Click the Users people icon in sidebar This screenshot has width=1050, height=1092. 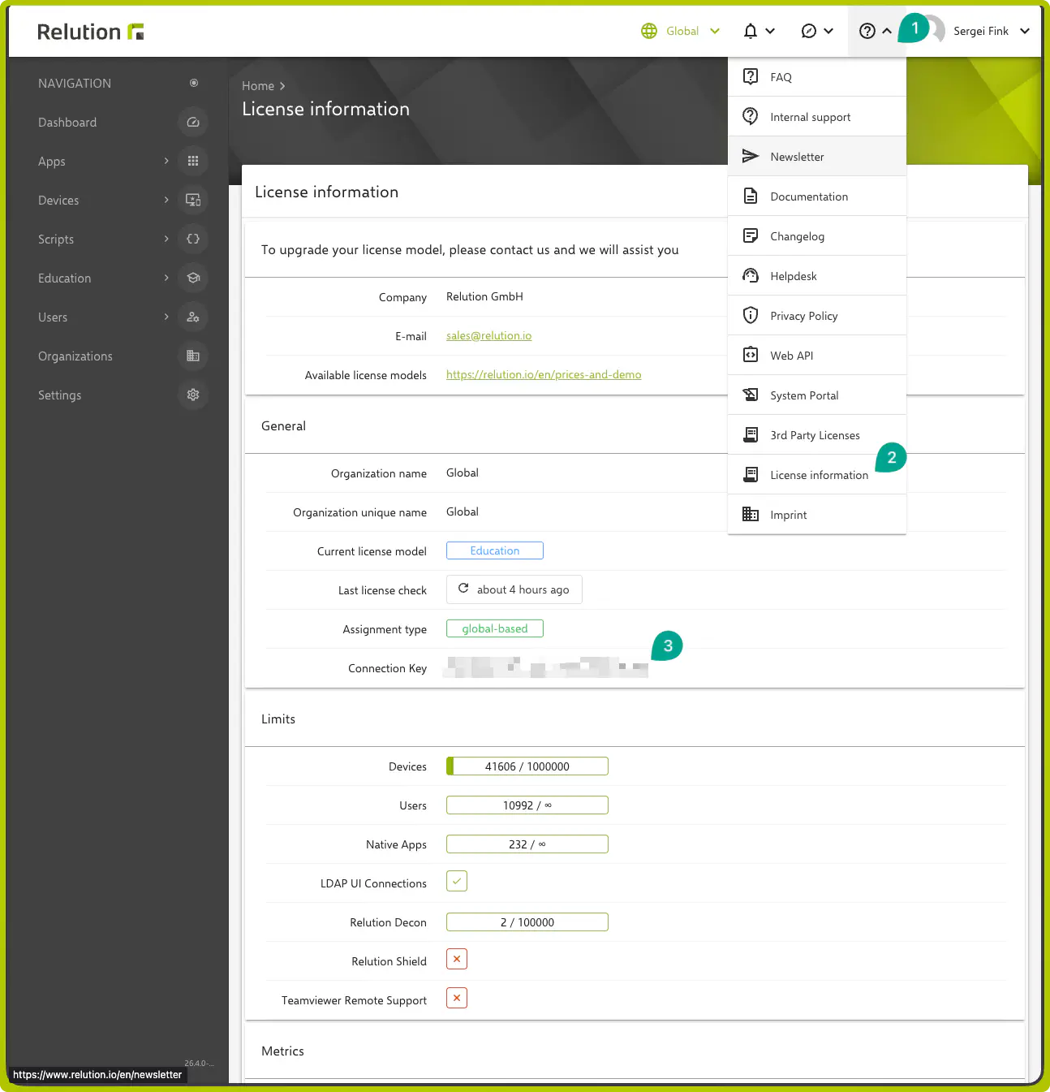pos(193,317)
